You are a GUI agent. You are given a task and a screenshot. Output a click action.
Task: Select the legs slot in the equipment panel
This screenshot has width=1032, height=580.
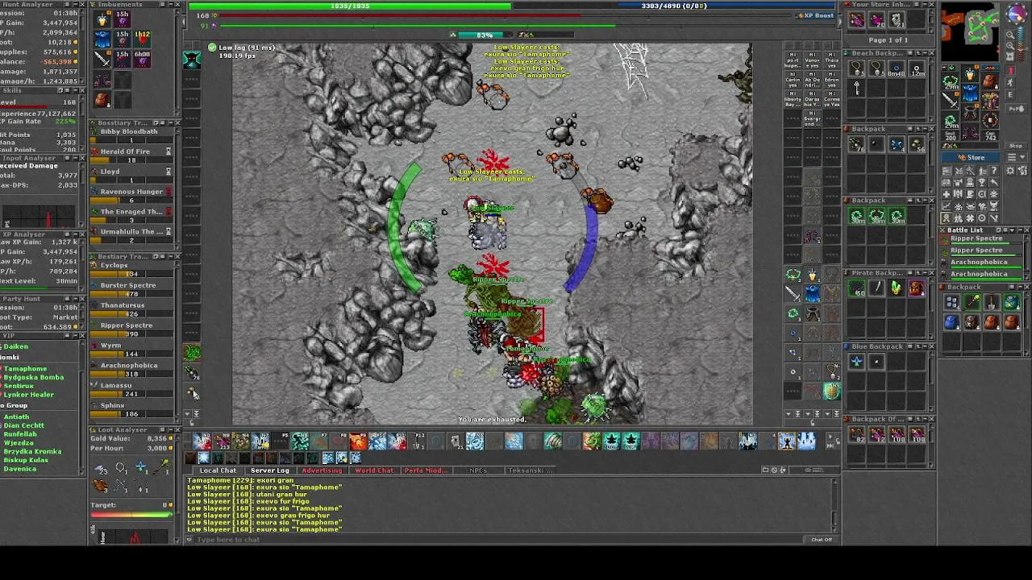click(971, 114)
